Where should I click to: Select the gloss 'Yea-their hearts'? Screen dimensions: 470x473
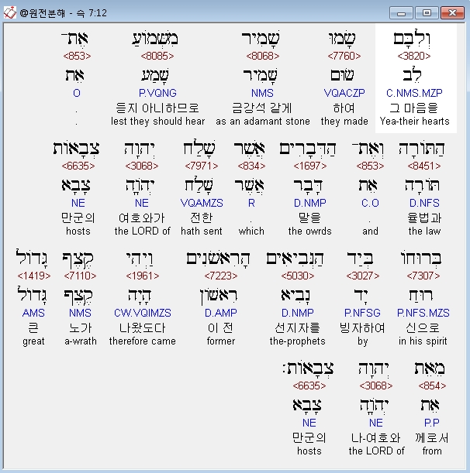point(414,121)
